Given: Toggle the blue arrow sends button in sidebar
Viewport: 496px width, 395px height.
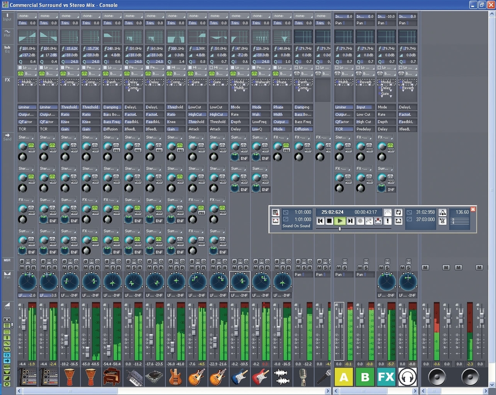Looking at the screenshot, I should (7, 361).
